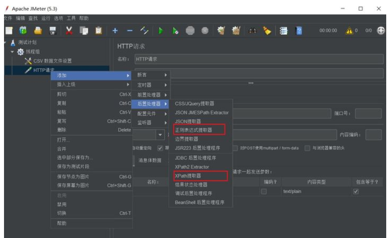Choose BeanShell 后置处理程序
Screen dimensions: 388x238
200,202
